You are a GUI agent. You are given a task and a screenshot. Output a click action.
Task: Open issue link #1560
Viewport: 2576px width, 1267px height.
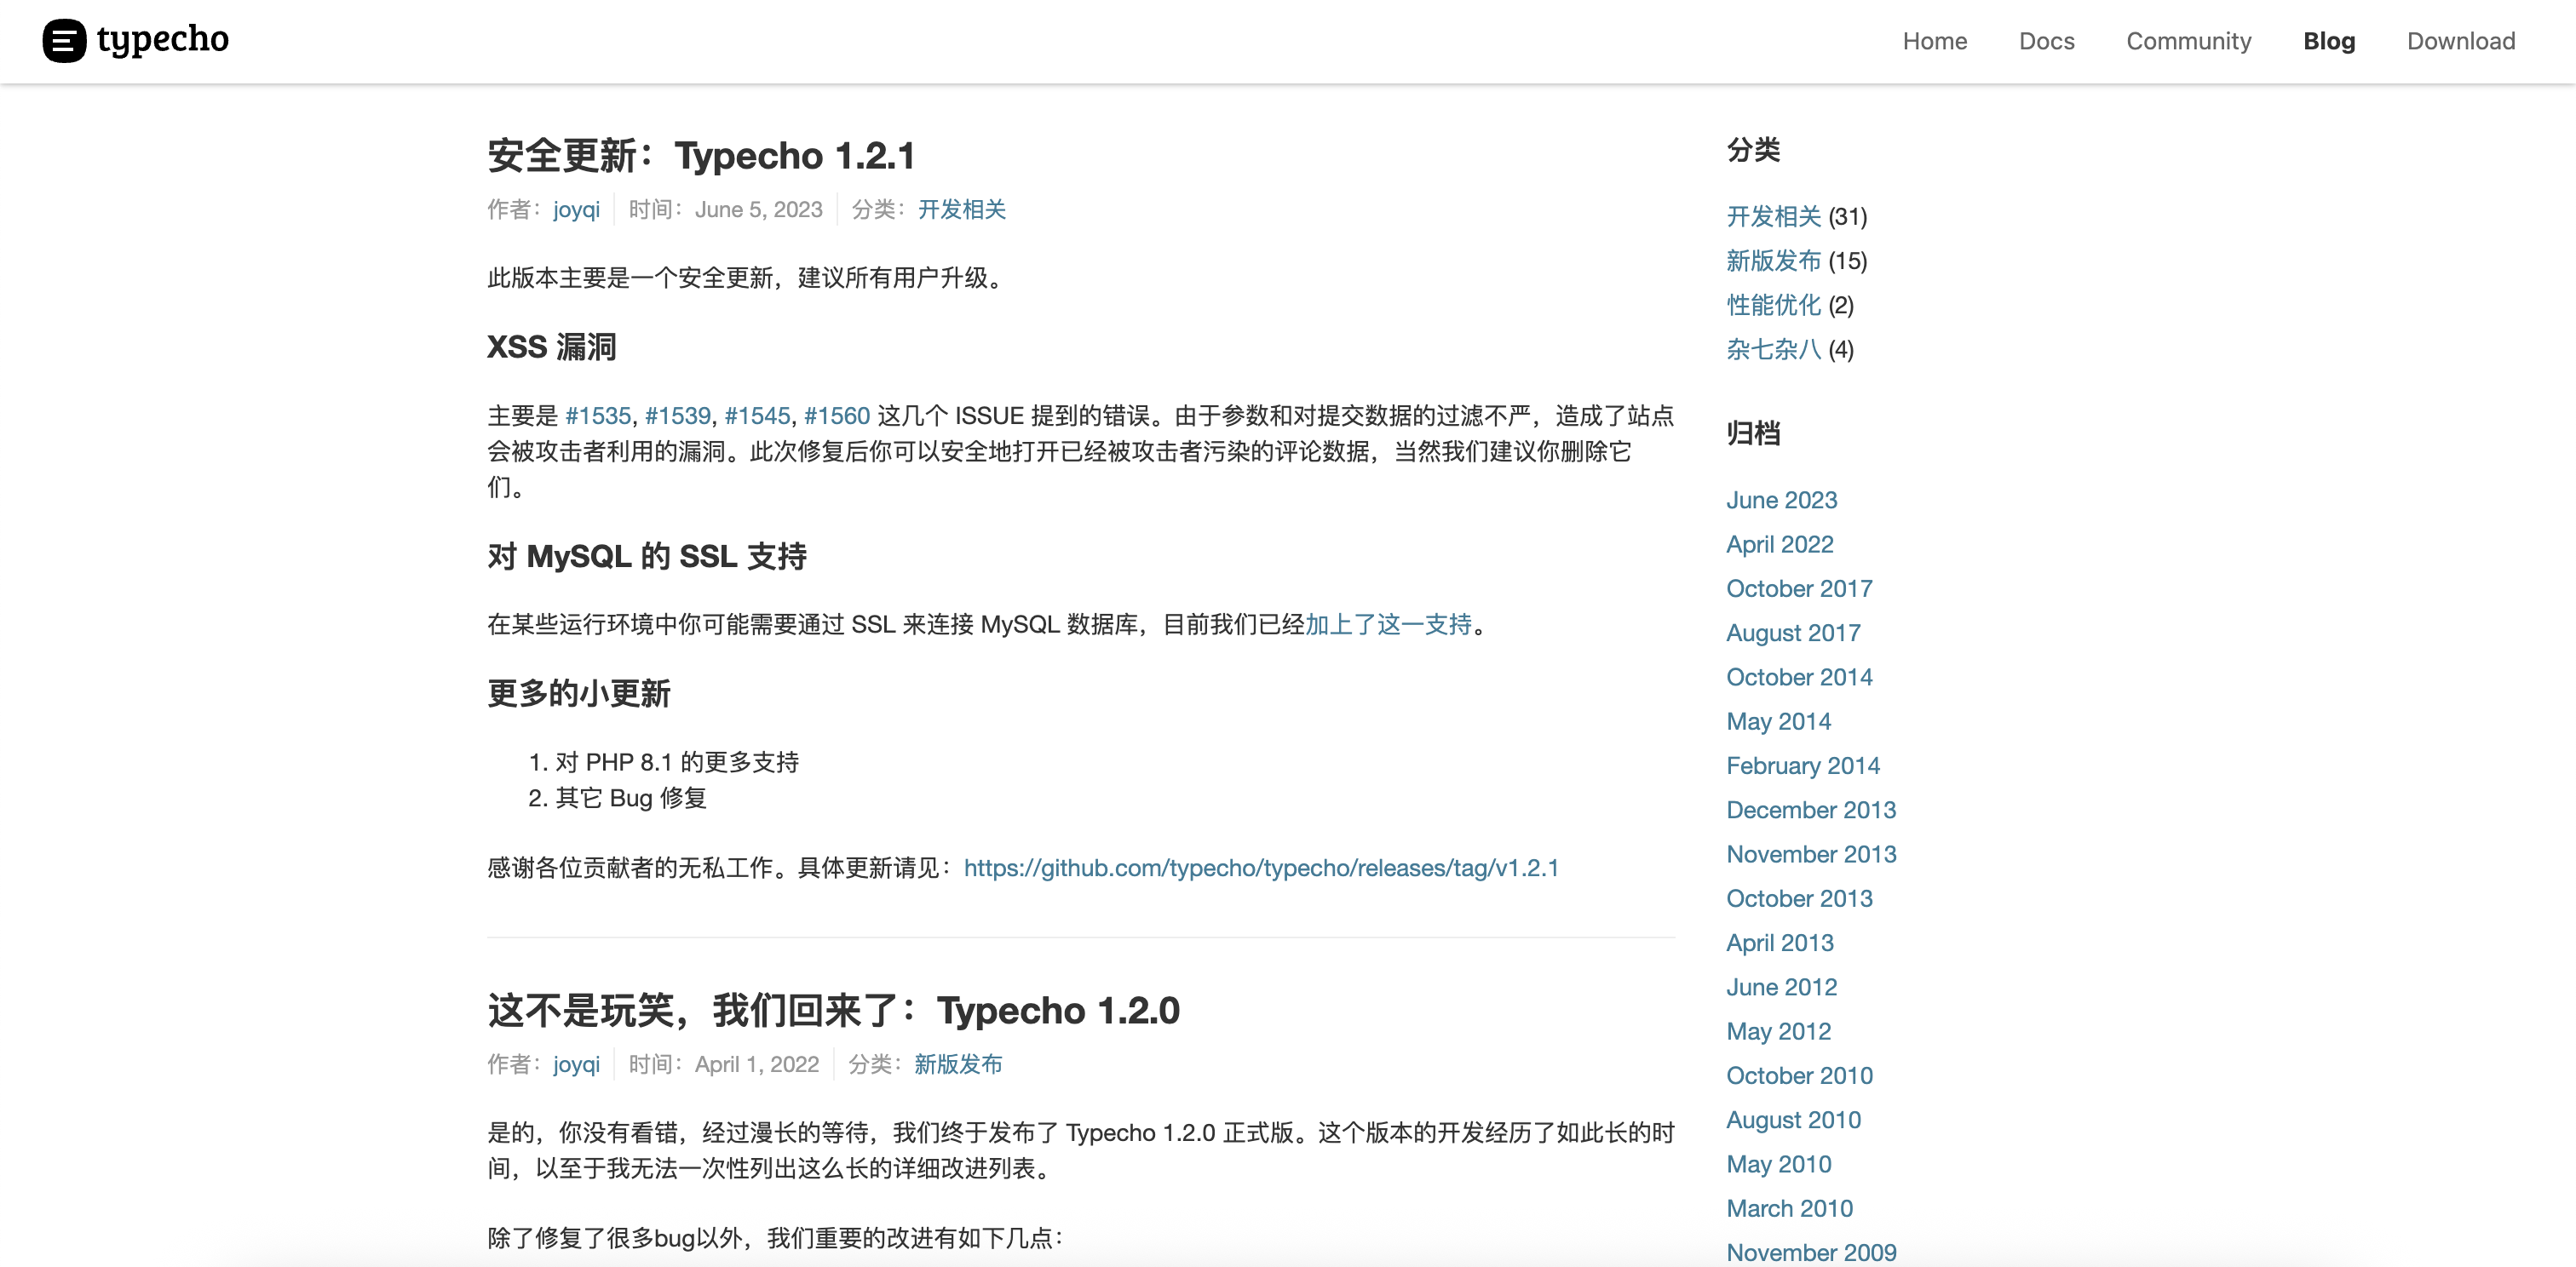click(x=837, y=416)
